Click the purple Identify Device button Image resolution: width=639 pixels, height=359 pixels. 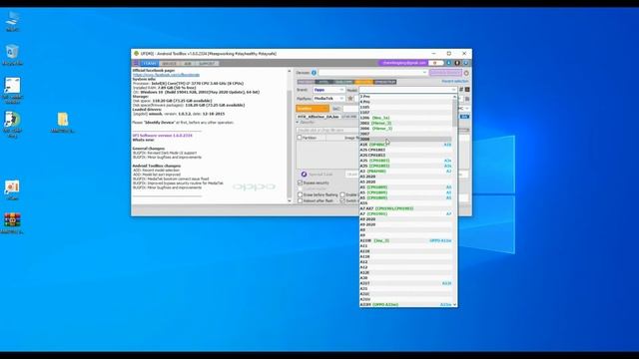(x=445, y=73)
